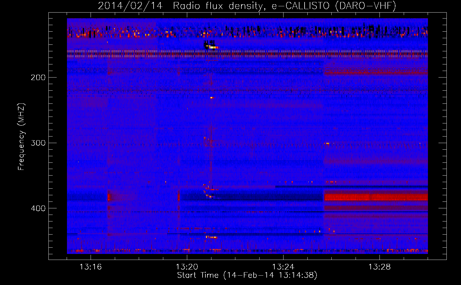Click the 13:16 time tick label
461x285 pixels.
[x=91, y=267]
